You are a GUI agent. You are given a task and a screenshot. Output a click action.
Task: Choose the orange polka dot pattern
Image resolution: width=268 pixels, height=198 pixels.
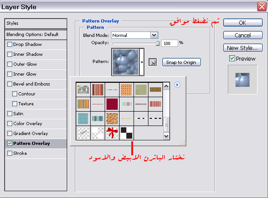tap(126, 90)
